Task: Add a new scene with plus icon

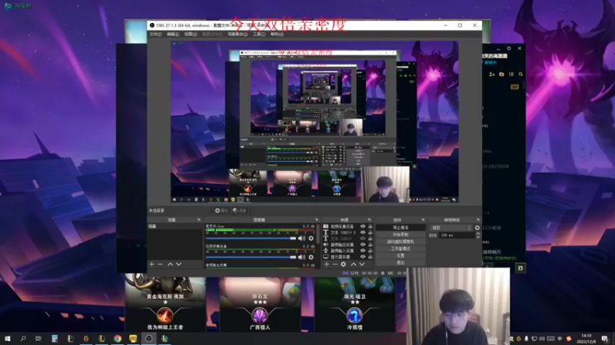Action: click(151, 264)
